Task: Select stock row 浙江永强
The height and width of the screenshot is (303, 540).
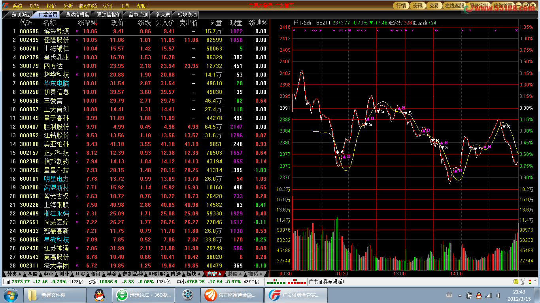Action: click(x=136, y=213)
